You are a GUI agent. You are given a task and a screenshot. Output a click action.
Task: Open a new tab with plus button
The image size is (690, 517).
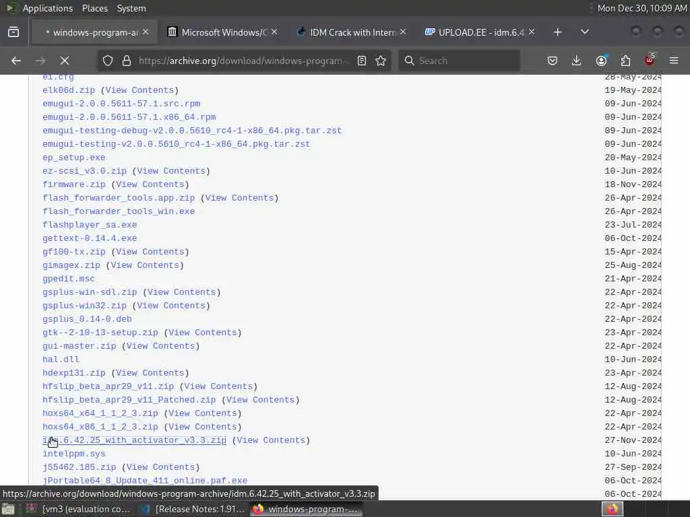557,32
